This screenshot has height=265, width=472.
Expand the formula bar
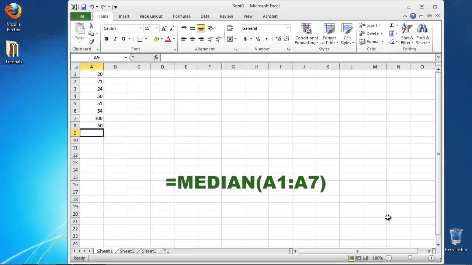(x=438, y=57)
